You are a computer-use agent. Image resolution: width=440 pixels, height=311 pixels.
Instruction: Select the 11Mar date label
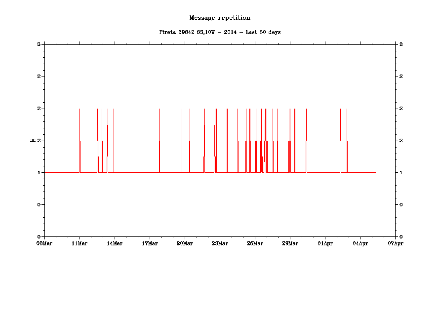tap(80, 243)
